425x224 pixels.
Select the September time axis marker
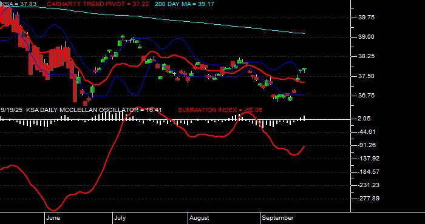[277, 218]
